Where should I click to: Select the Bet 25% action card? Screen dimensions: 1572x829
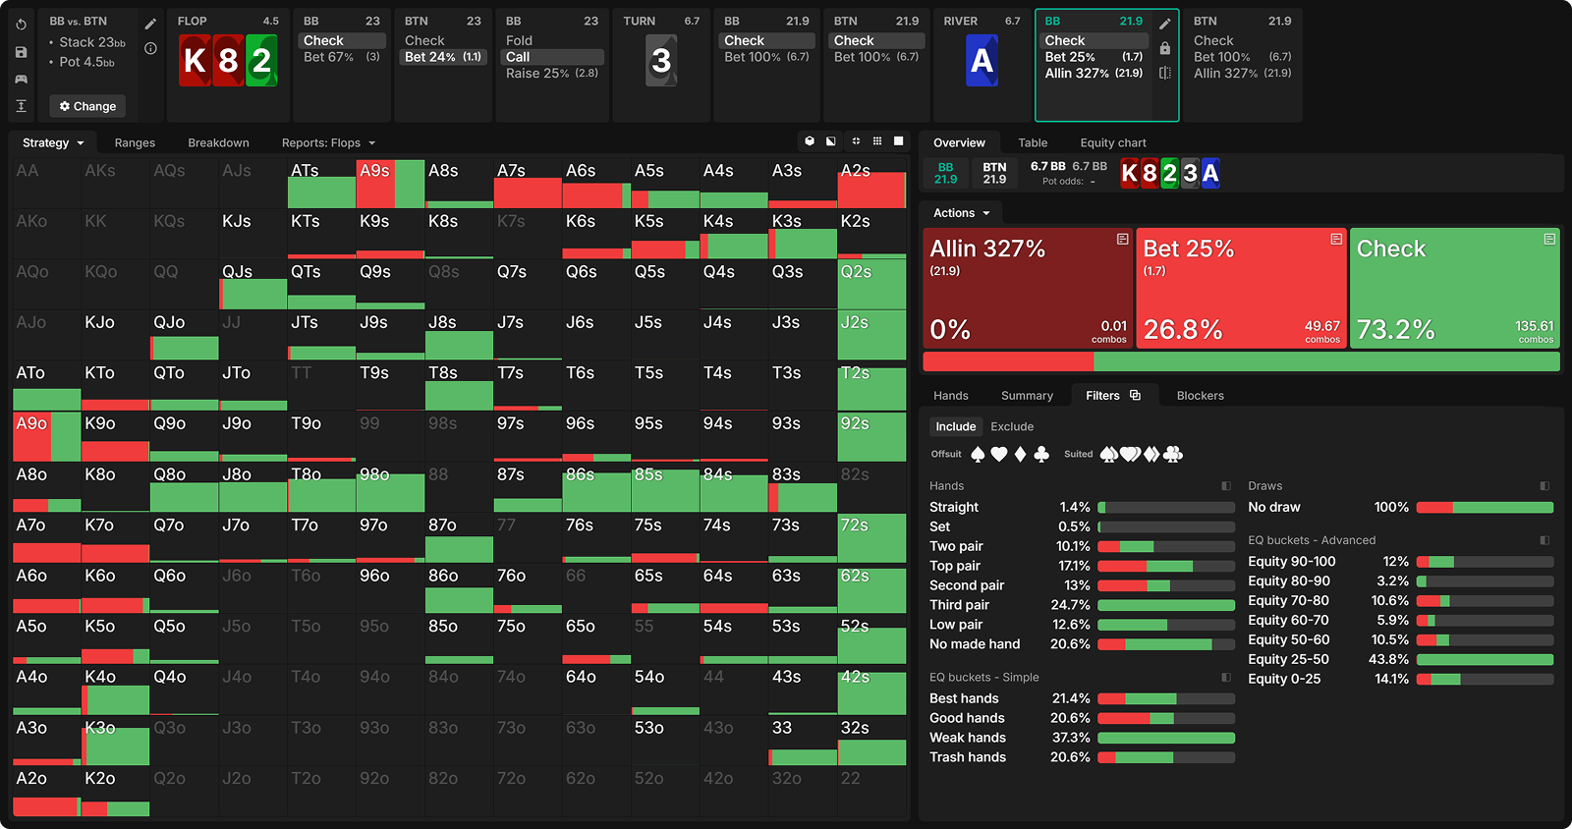click(1241, 289)
